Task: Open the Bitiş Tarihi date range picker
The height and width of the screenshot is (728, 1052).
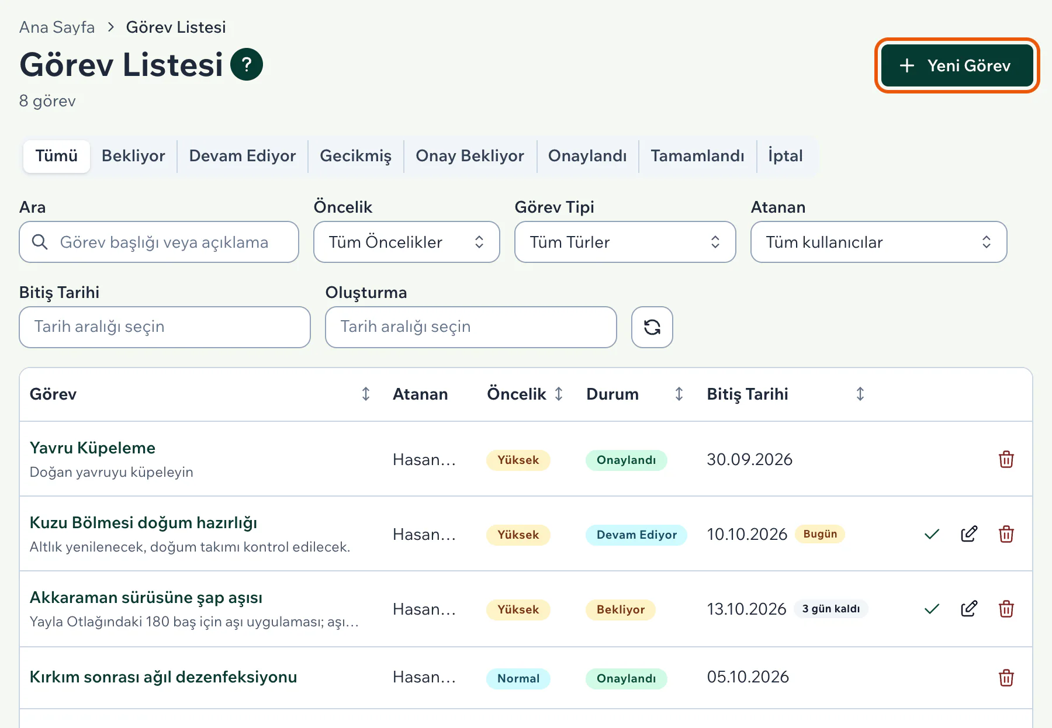Action: (165, 327)
